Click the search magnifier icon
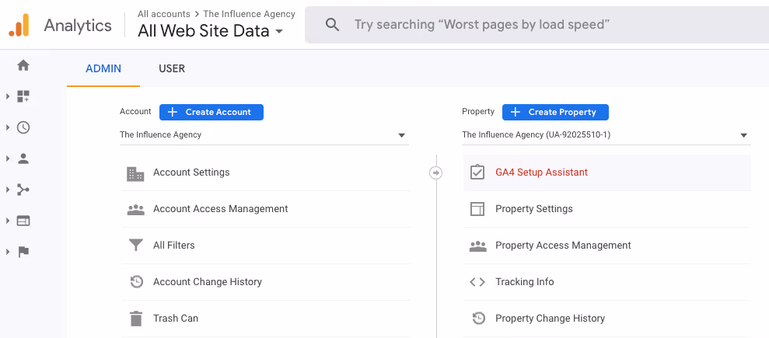The image size is (769, 338). [x=333, y=25]
